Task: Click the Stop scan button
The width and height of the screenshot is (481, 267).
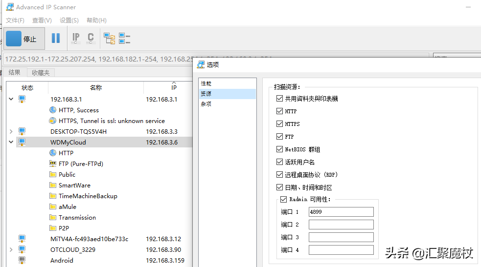Action: 24,39
